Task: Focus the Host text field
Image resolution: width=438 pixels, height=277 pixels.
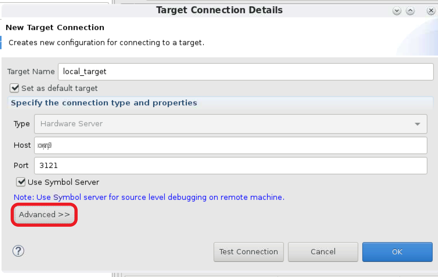Action: pos(230,145)
